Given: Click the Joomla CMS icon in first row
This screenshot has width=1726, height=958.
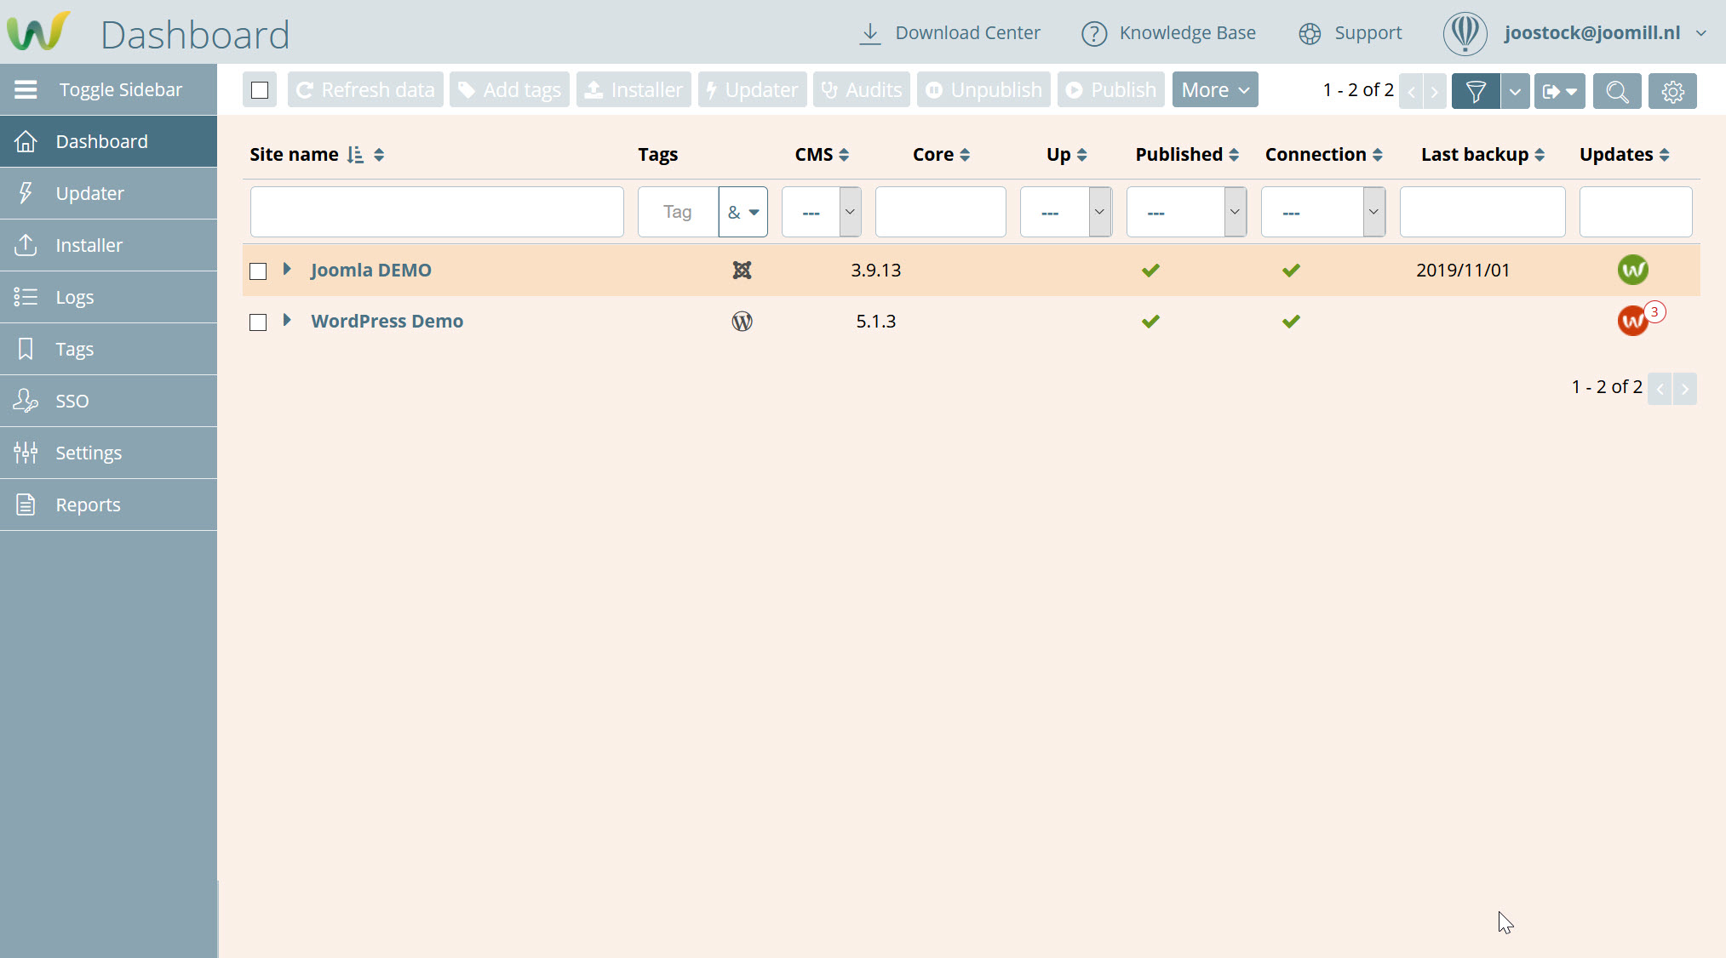Looking at the screenshot, I should [x=742, y=270].
